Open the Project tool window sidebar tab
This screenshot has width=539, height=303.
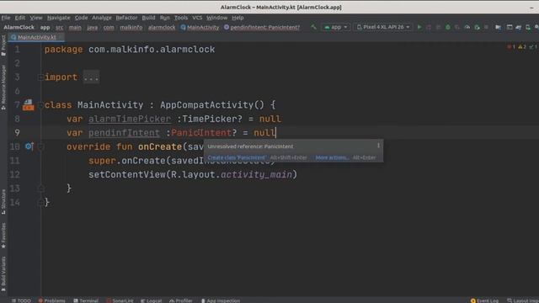(x=3, y=45)
